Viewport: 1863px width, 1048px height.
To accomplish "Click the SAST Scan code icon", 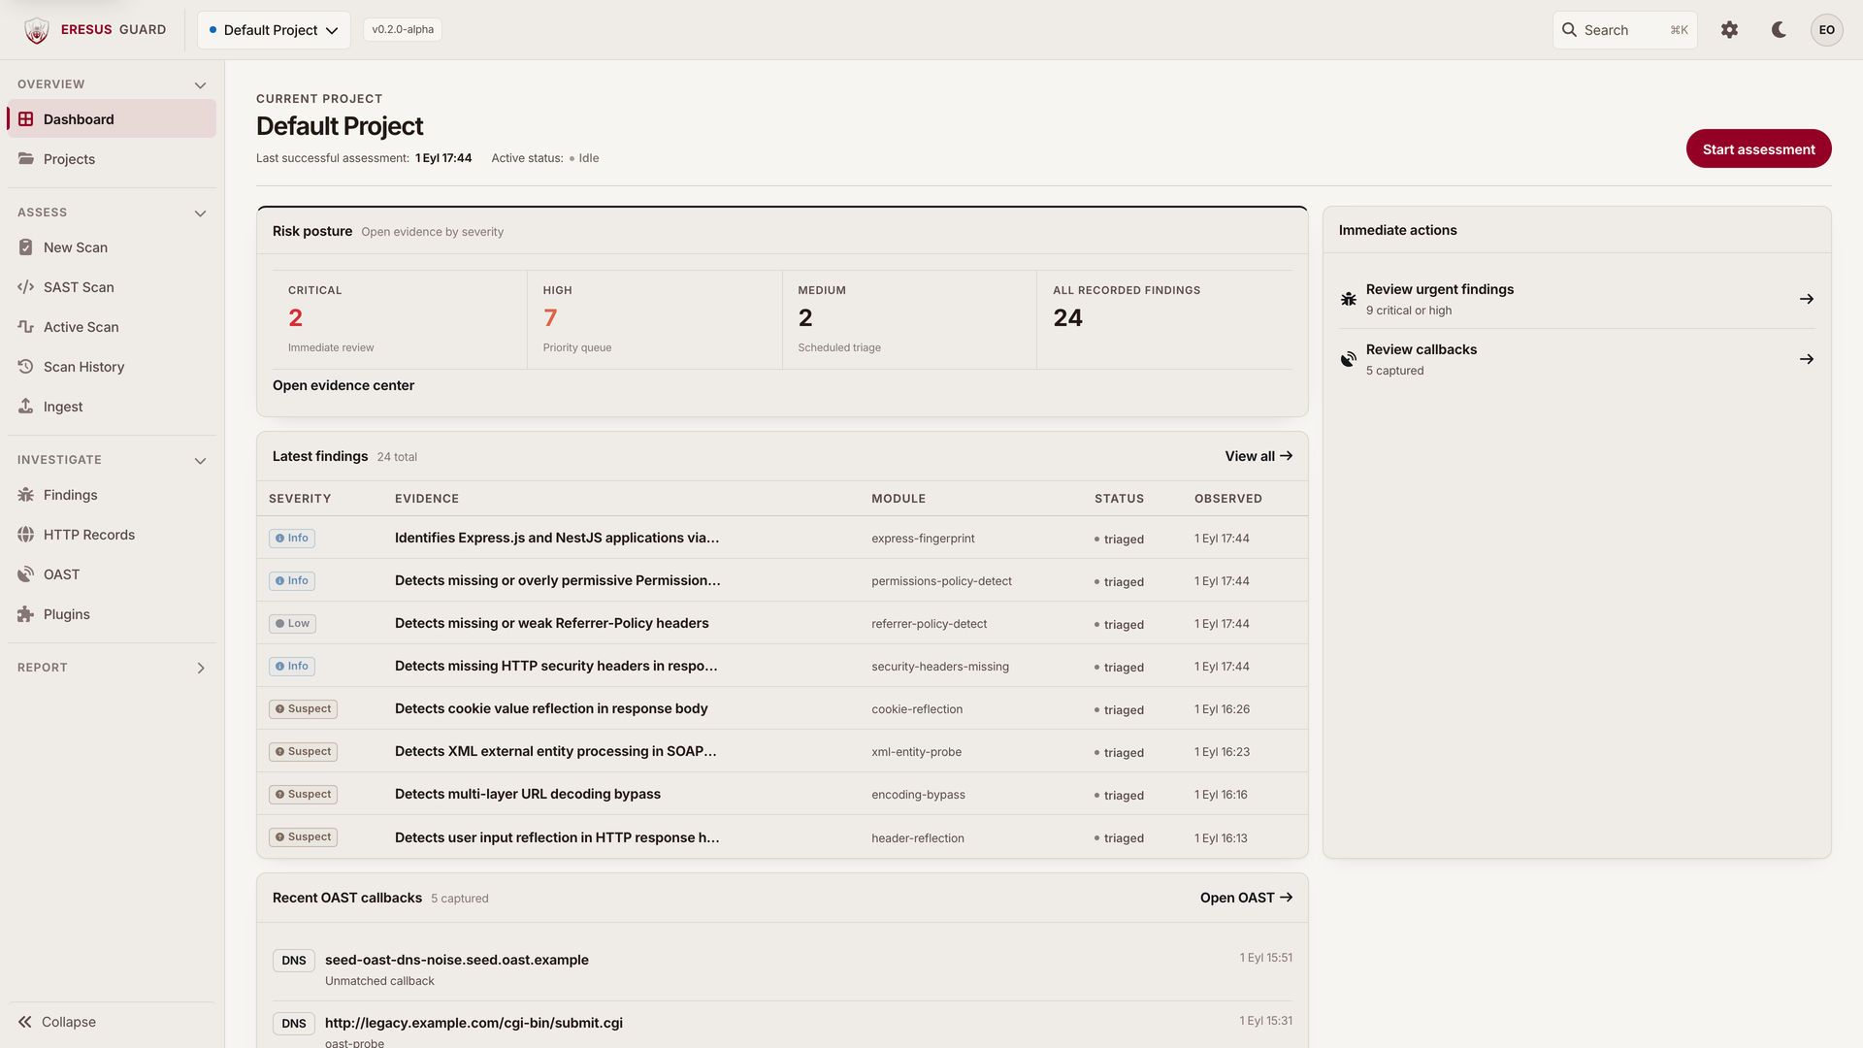I will 26,287.
